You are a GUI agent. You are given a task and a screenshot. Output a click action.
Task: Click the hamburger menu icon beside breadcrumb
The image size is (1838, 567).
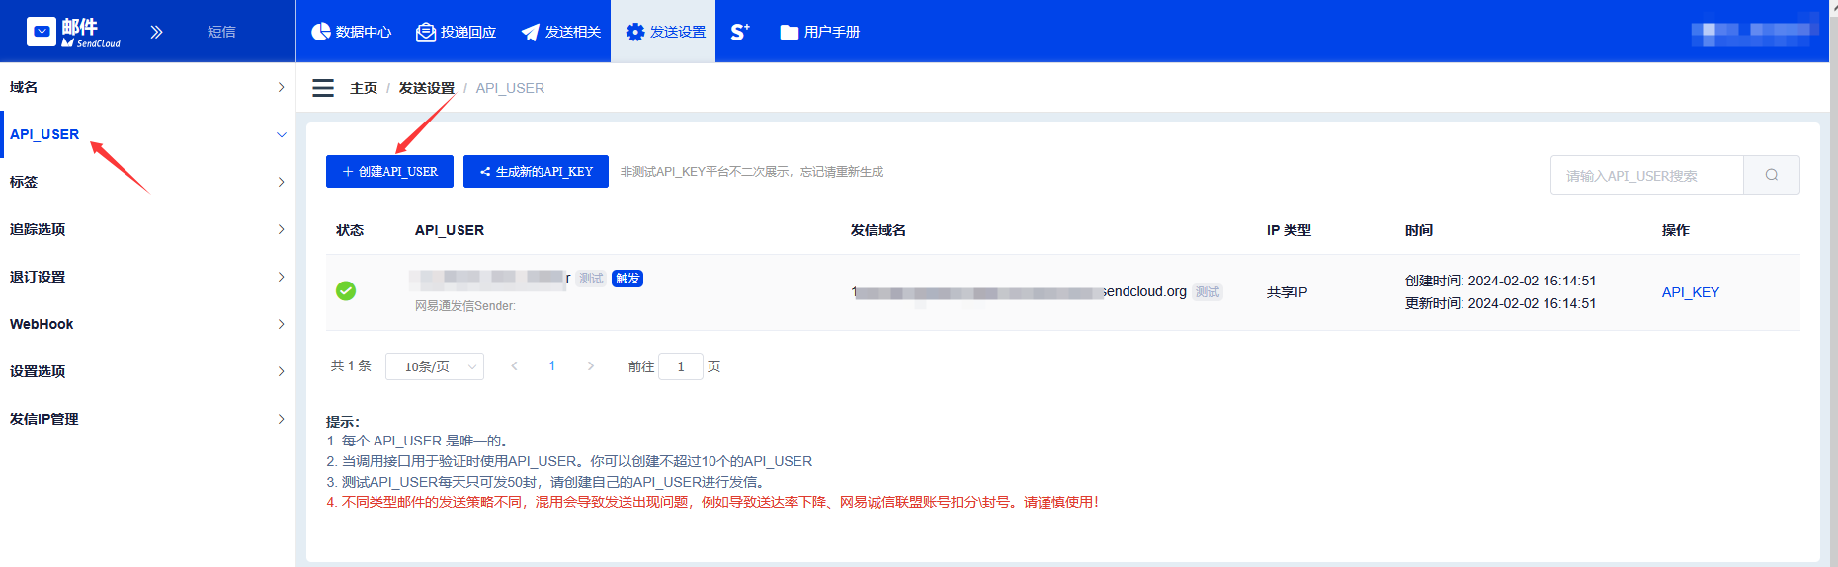coord(323,88)
